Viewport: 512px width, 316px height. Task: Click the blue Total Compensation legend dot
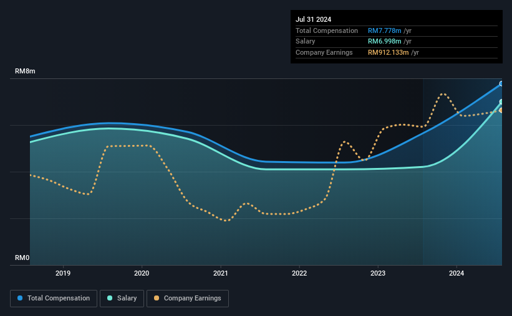click(x=20, y=298)
